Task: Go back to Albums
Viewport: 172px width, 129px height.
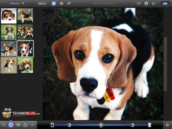Action: point(42,3)
